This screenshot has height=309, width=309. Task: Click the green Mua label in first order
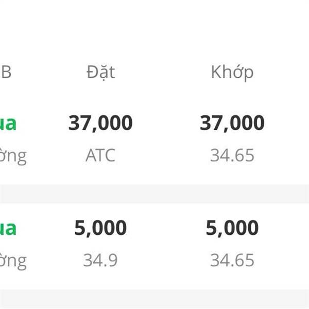[8, 124]
